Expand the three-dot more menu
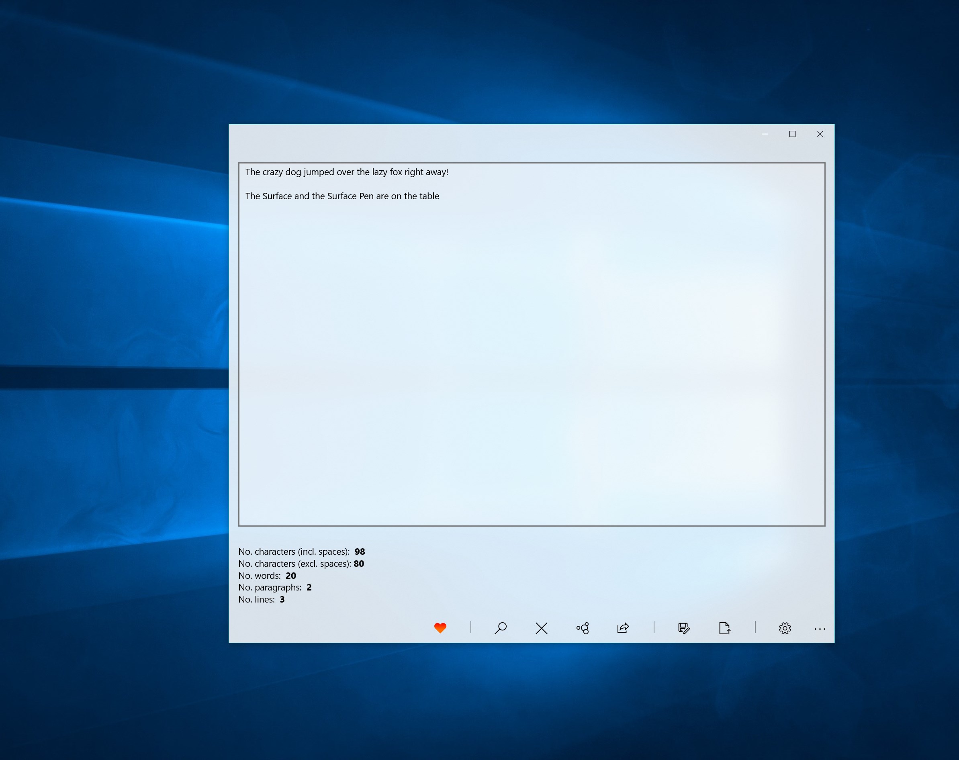This screenshot has height=760, width=959. point(819,629)
